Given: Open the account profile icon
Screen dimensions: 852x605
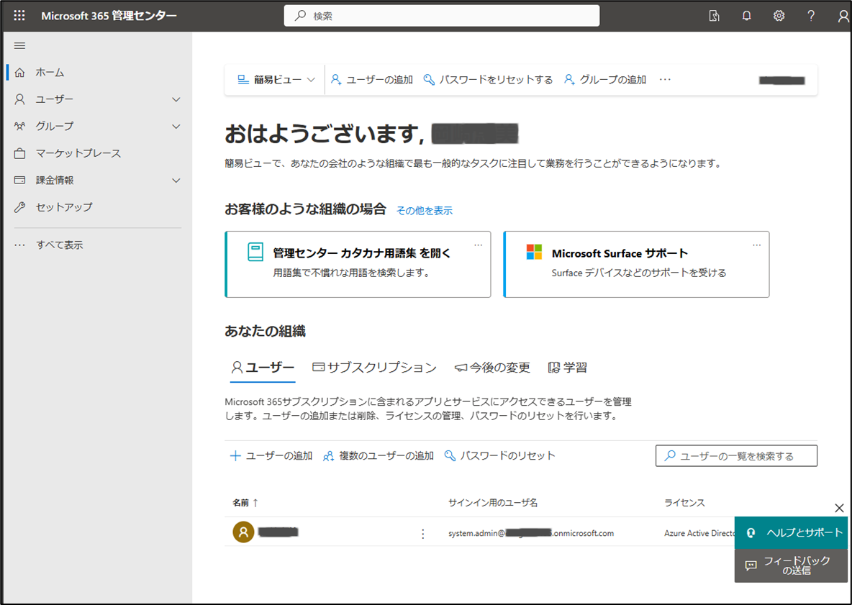Looking at the screenshot, I should [x=843, y=17].
